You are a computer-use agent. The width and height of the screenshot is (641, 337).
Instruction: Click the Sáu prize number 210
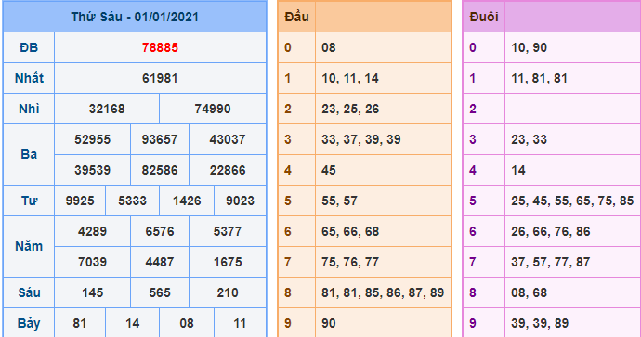pyautogui.click(x=228, y=292)
